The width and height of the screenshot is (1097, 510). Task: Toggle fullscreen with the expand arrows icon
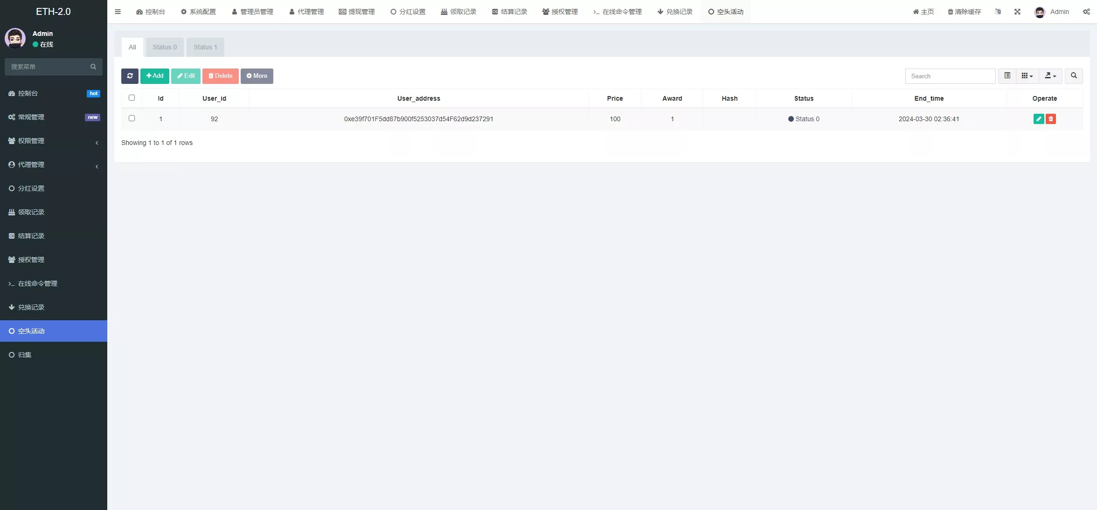click(1017, 12)
